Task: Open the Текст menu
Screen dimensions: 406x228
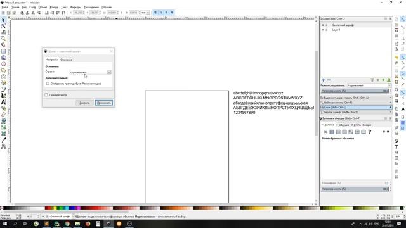Action: tap(64, 7)
